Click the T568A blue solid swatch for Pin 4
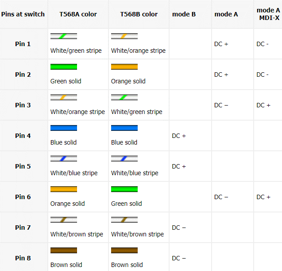282x271 pixels. 64,128
